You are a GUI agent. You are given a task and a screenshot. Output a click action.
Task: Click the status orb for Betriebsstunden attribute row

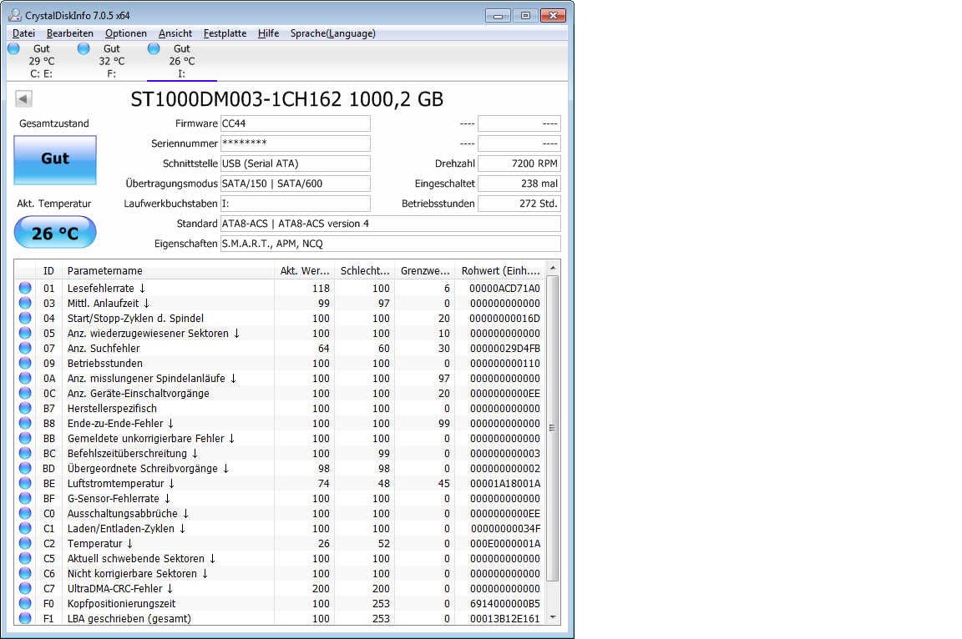pyautogui.click(x=25, y=363)
